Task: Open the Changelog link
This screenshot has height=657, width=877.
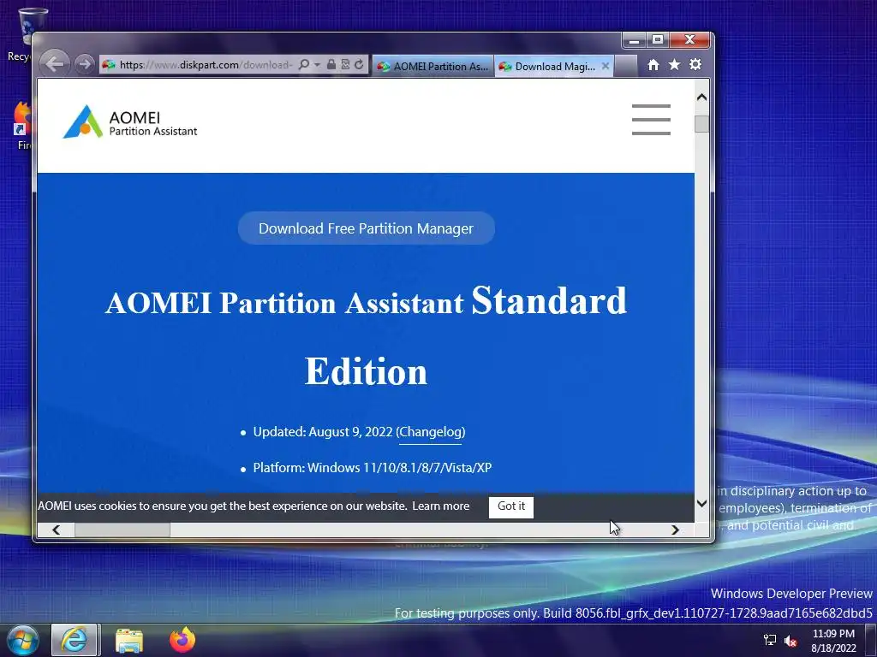Action: pos(431,432)
